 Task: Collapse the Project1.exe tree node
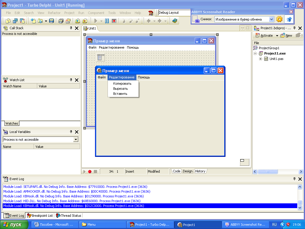tap(255, 53)
